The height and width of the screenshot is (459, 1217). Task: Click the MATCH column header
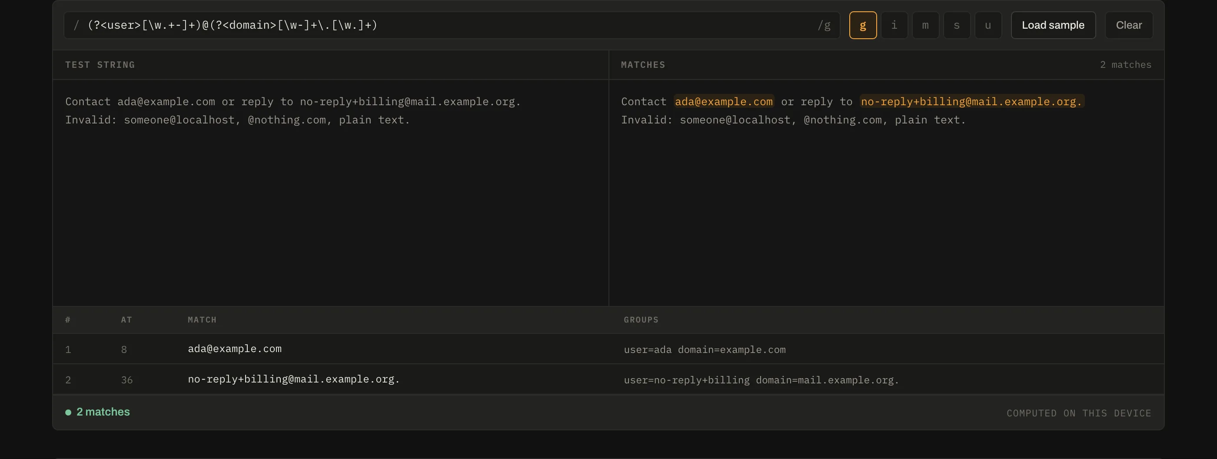202,320
